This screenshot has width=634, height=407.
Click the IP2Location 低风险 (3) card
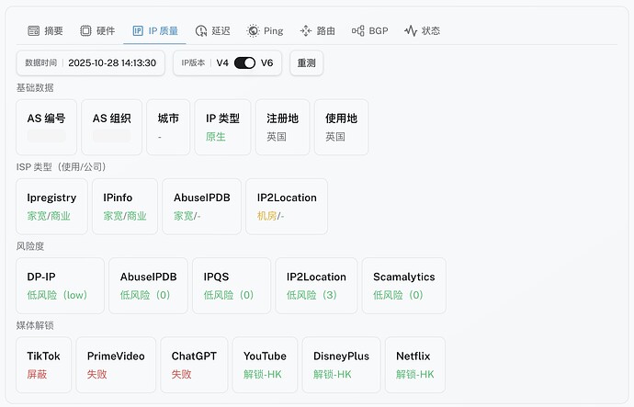[x=317, y=286]
